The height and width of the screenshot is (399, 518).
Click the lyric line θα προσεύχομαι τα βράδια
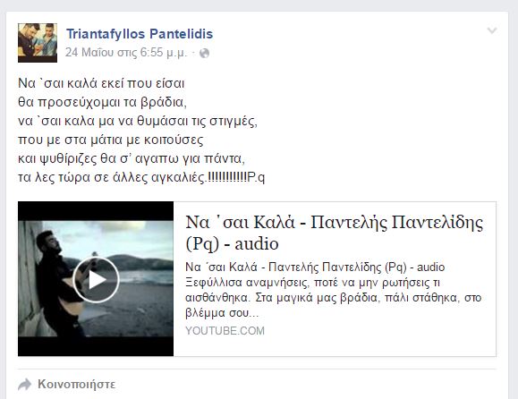(102, 102)
